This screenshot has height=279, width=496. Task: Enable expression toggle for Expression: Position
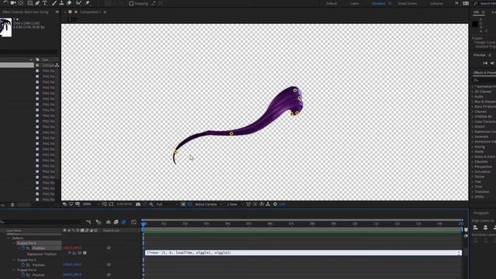point(70,253)
